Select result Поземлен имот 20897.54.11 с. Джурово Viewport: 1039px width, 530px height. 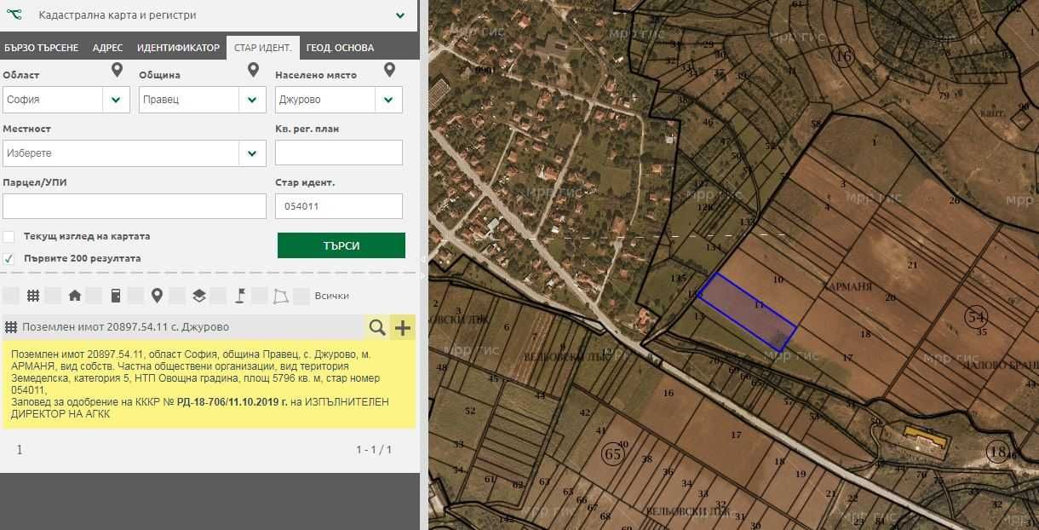(x=126, y=327)
